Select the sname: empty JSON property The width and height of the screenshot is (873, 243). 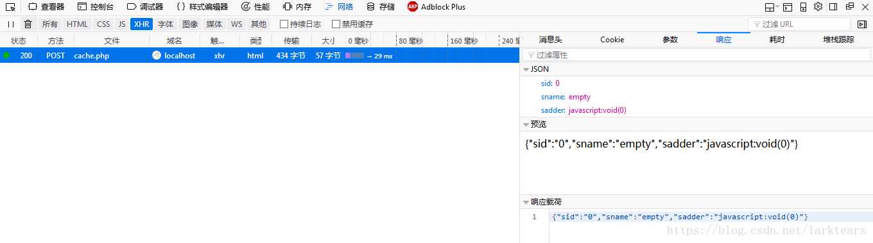566,97
